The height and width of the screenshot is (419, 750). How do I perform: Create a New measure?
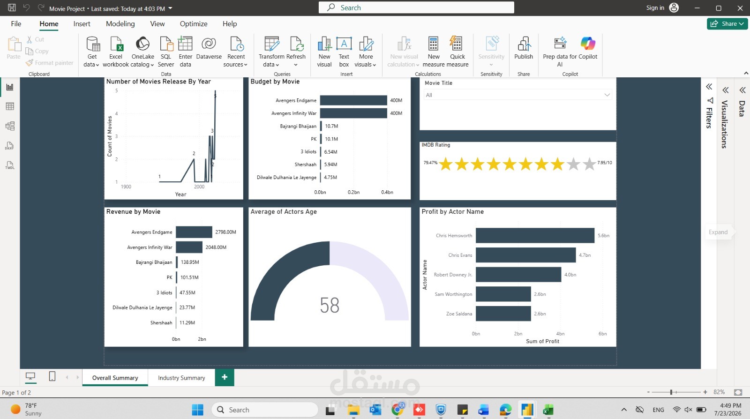[434, 52]
